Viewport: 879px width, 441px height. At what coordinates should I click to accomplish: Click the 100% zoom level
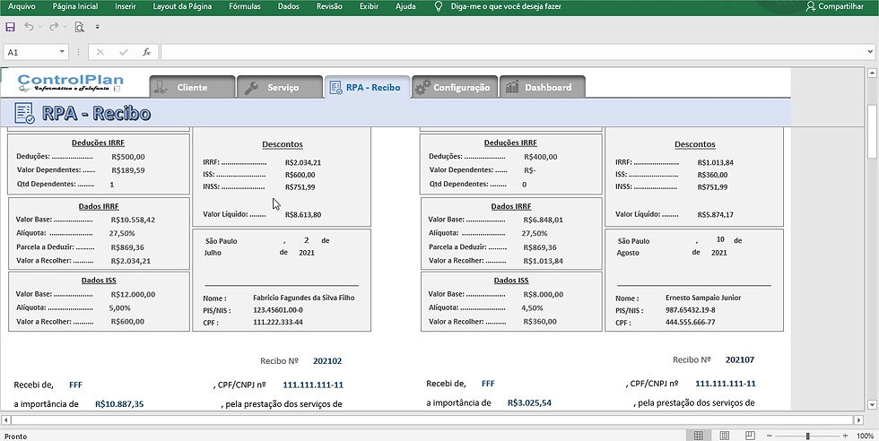tap(865, 436)
